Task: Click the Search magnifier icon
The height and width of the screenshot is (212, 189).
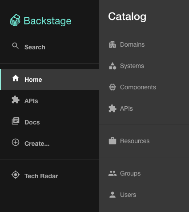Action: (16, 46)
